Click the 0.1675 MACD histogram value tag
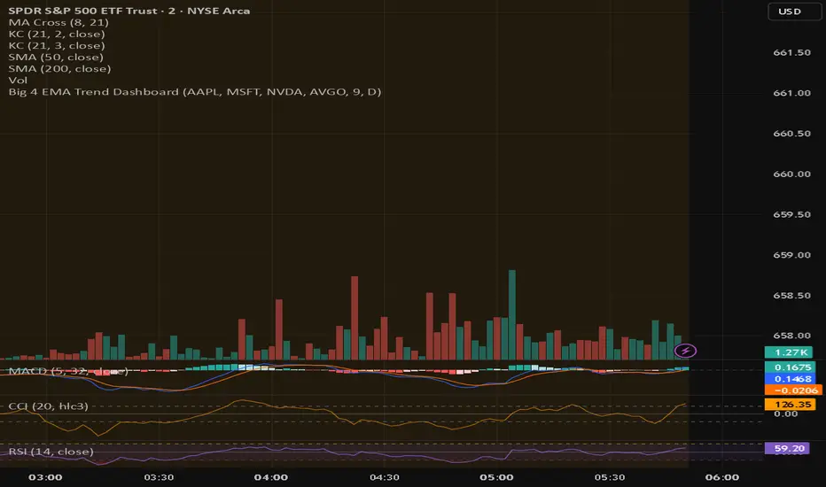Image resolution: width=826 pixels, height=487 pixels. [790, 367]
